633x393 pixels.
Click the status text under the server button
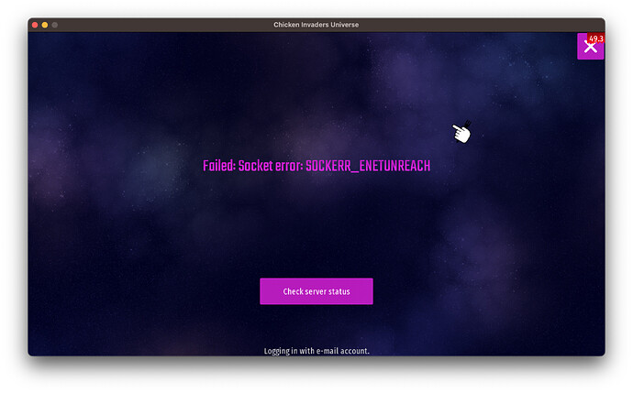pyautogui.click(x=316, y=351)
